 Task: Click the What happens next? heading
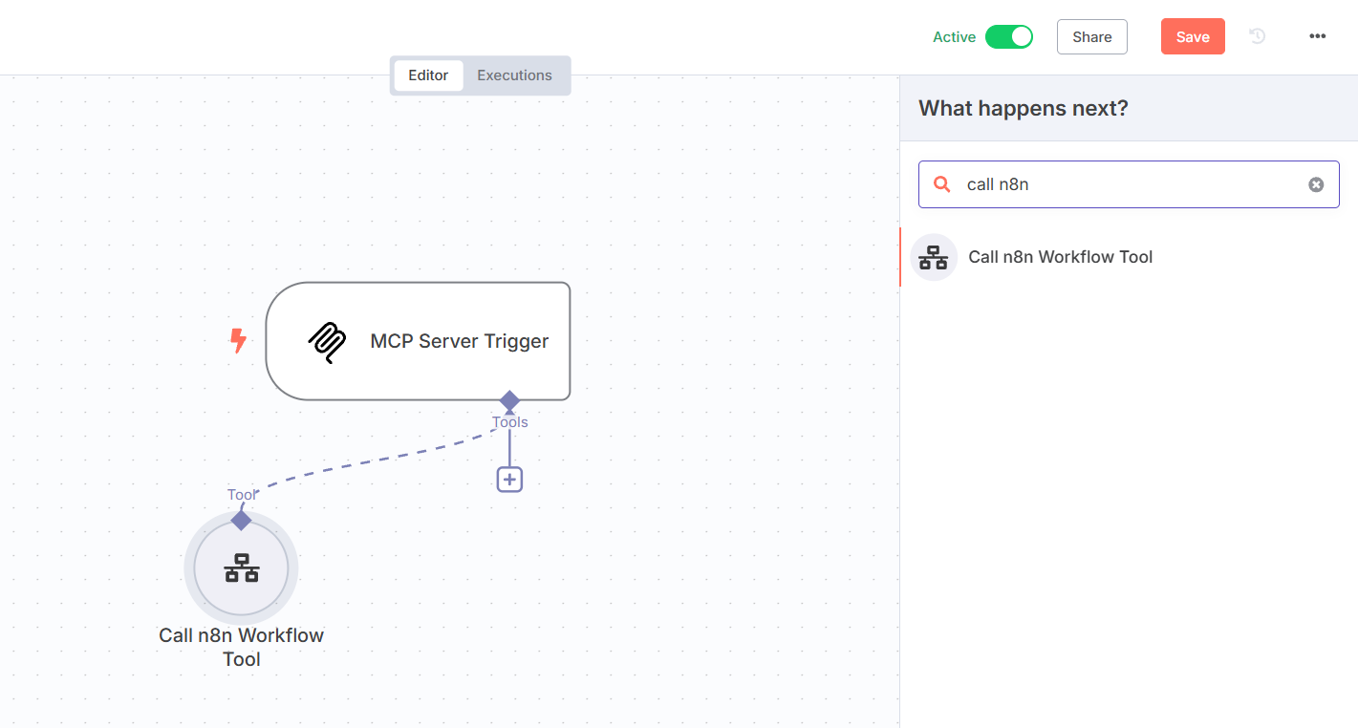(x=1024, y=108)
